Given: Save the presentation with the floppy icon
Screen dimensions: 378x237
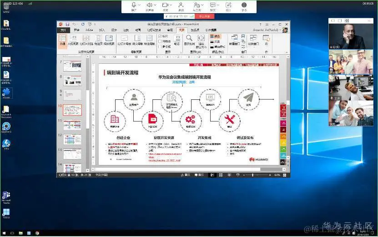Looking at the screenshot, I should tap(67, 24).
